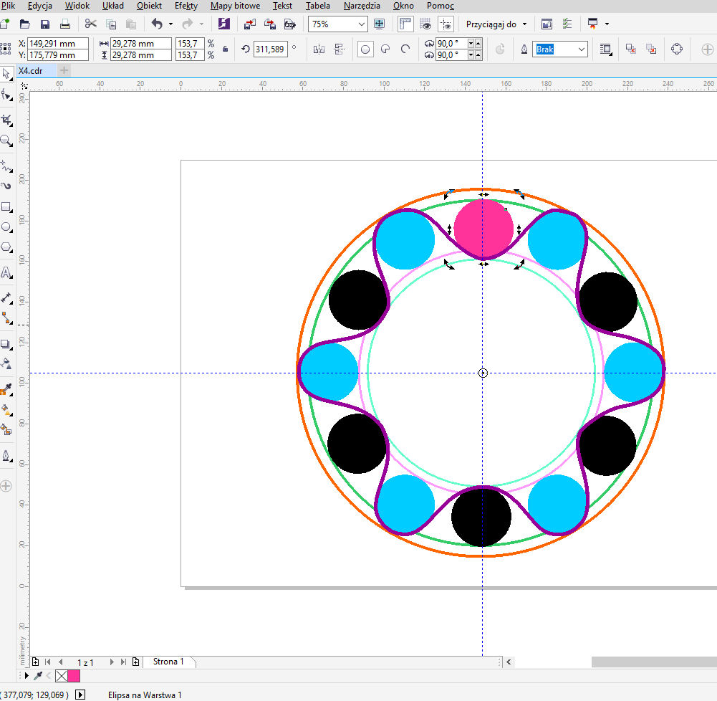Open the Efekty menu
This screenshot has height=701, width=717.
pos(186,6)
